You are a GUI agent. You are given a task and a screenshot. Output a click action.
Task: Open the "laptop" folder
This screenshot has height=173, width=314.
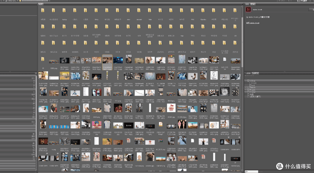[64, 10]
